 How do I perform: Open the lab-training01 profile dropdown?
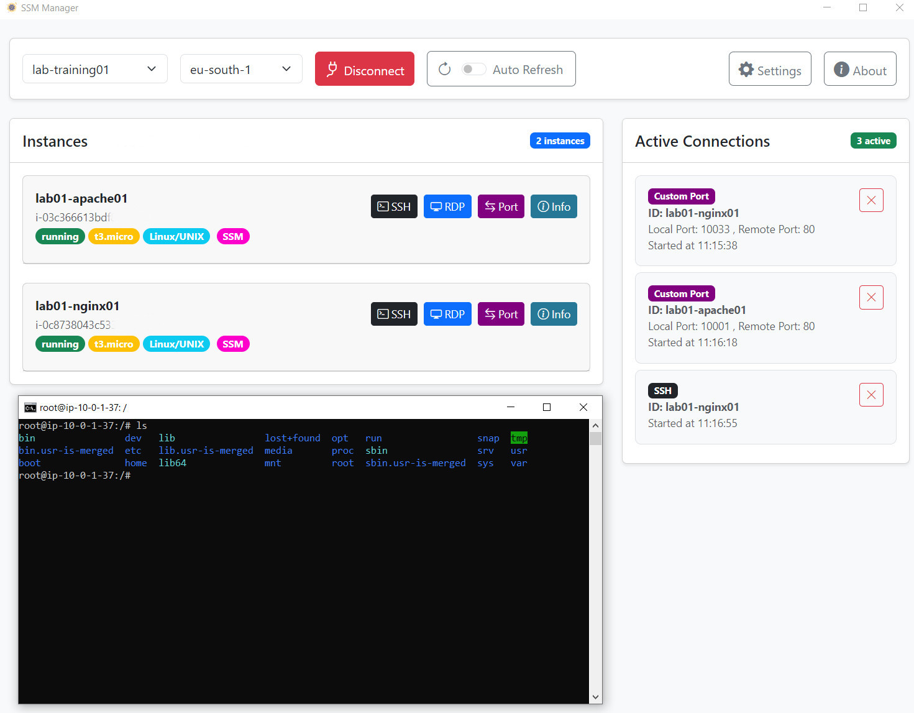pos(94,69)
